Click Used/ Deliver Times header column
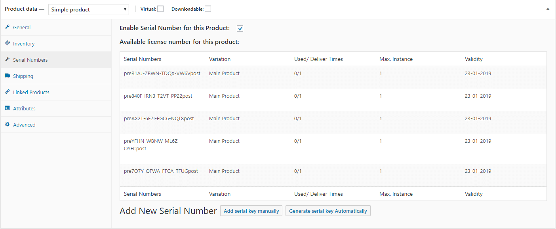 click(318, 59)
